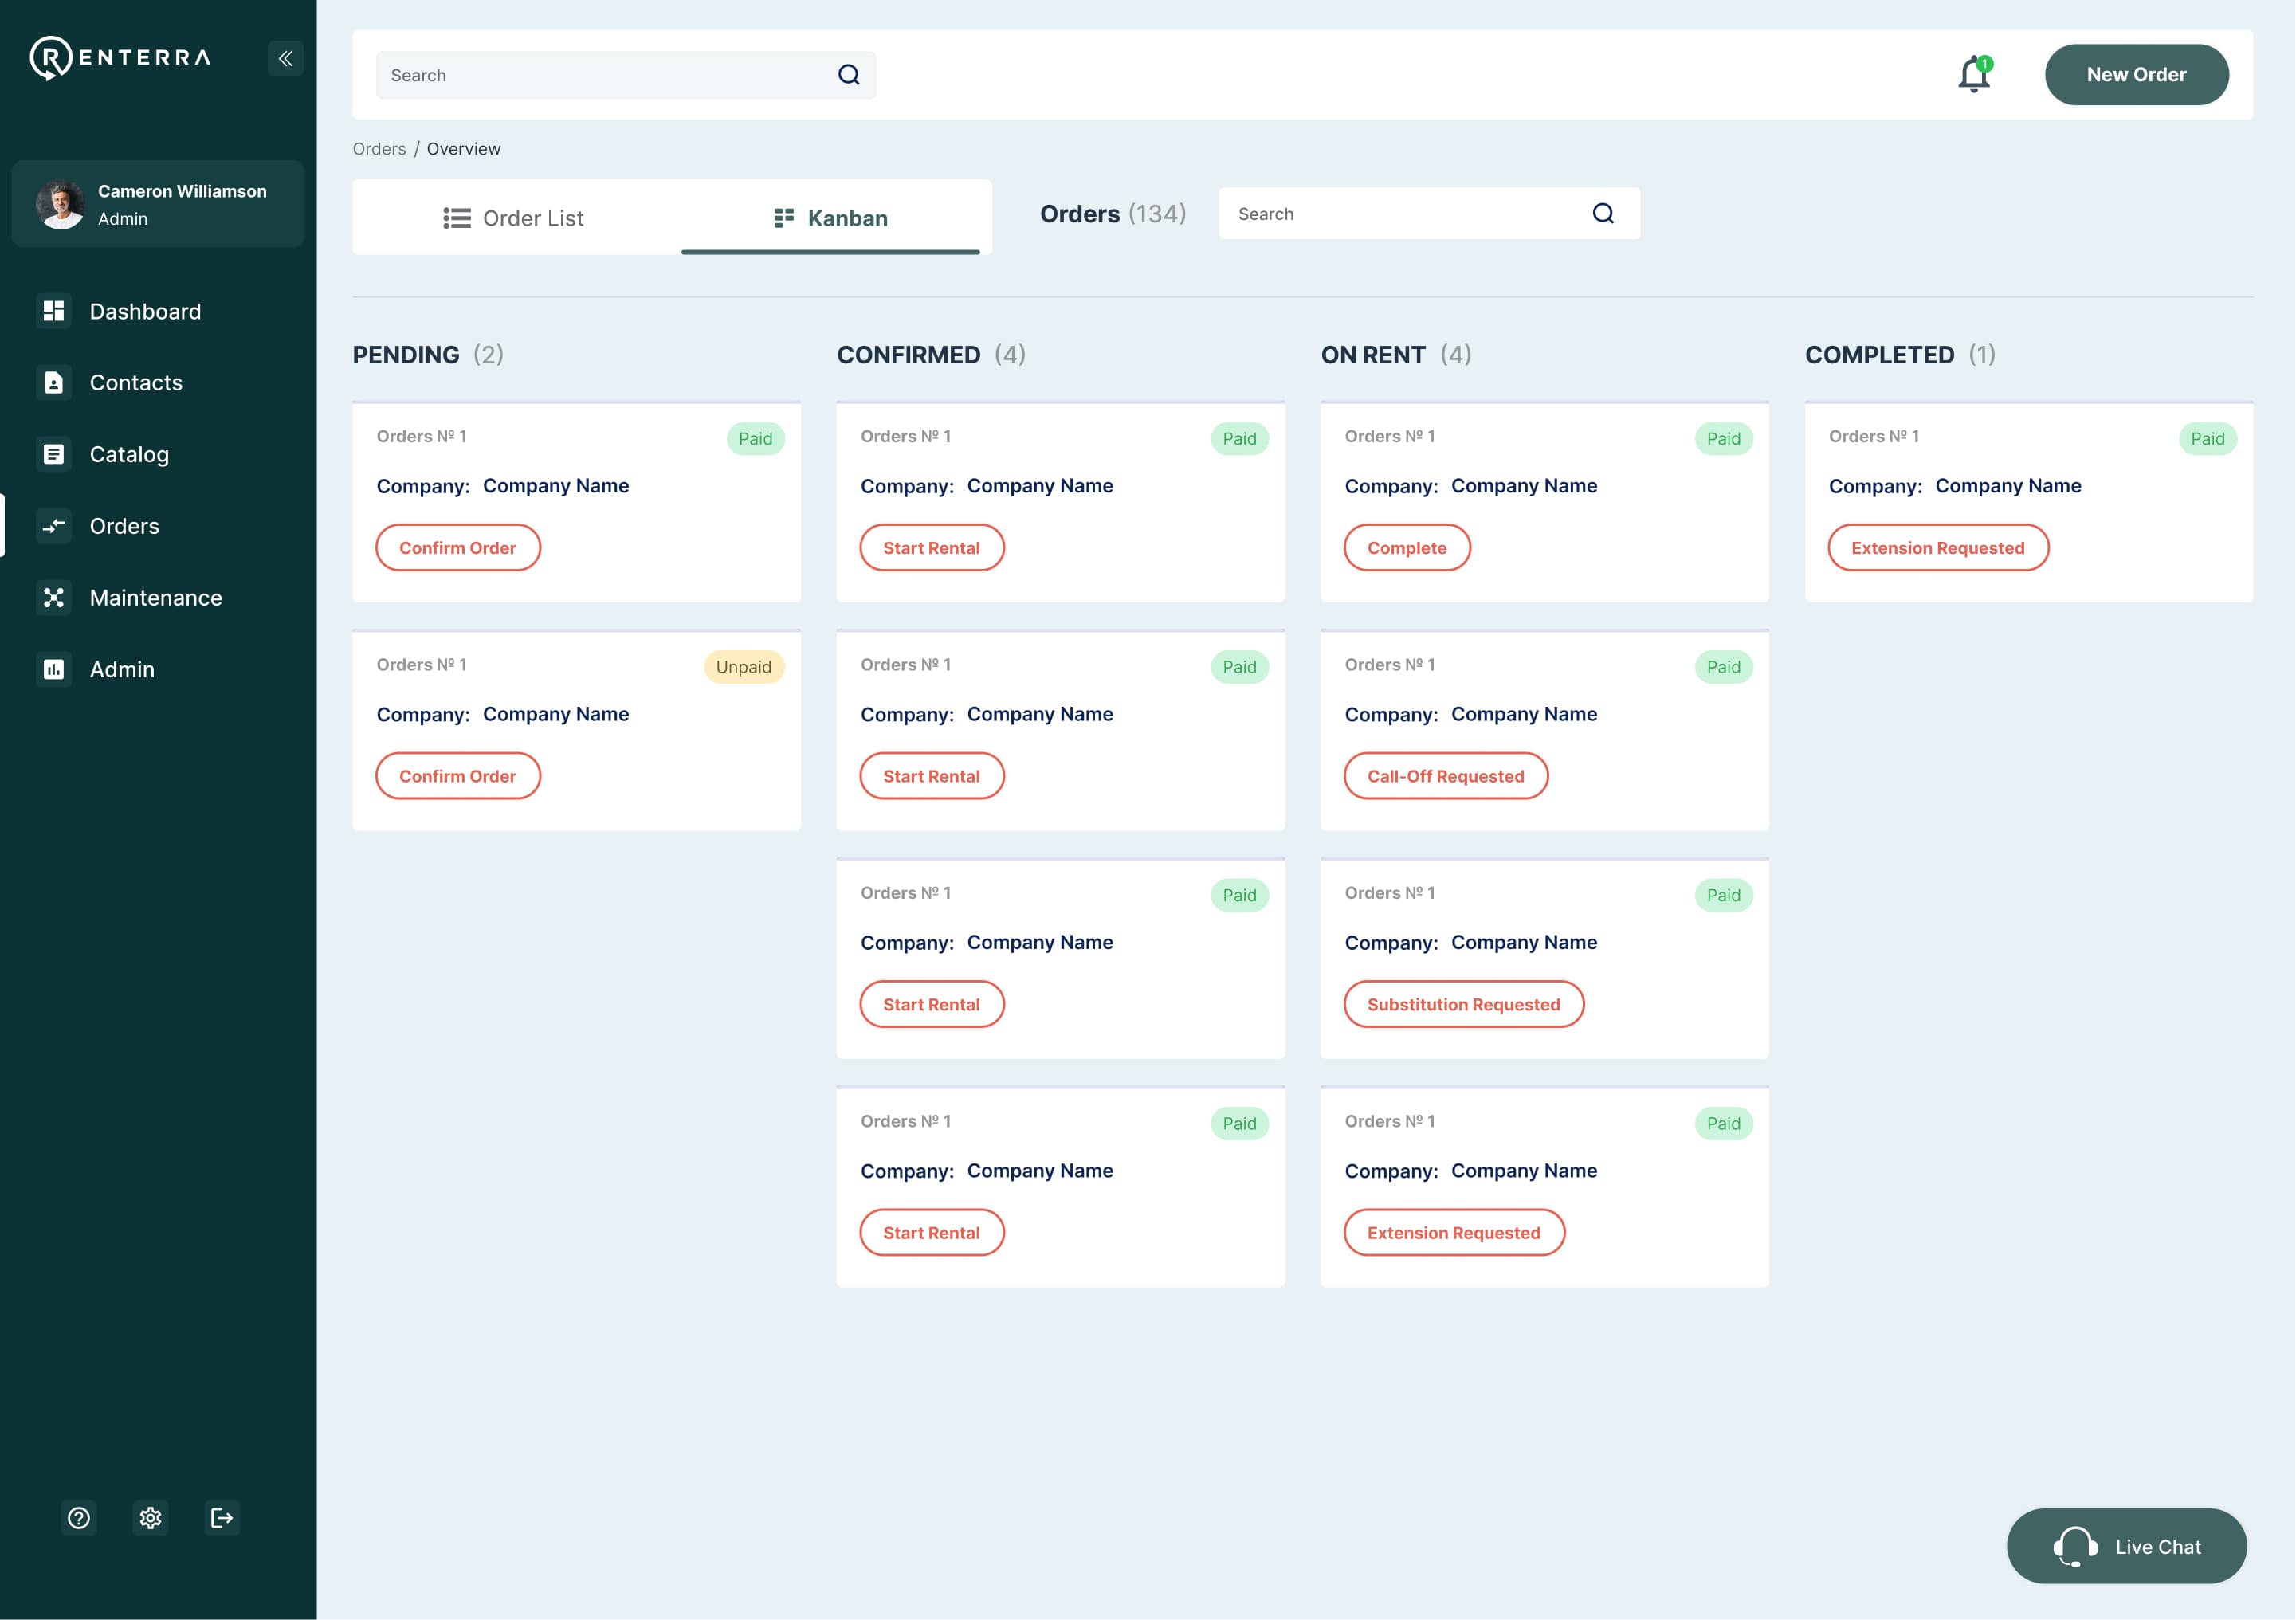Collapse the sidebar with double-chevron icon

(x=286, y=58)
